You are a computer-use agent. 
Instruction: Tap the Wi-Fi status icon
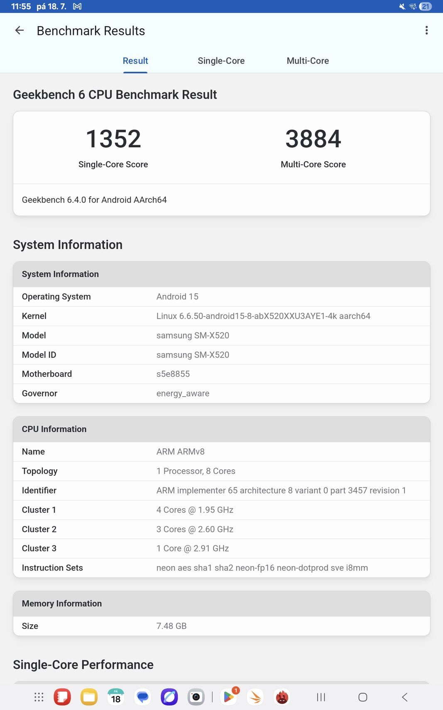[413, 6]
